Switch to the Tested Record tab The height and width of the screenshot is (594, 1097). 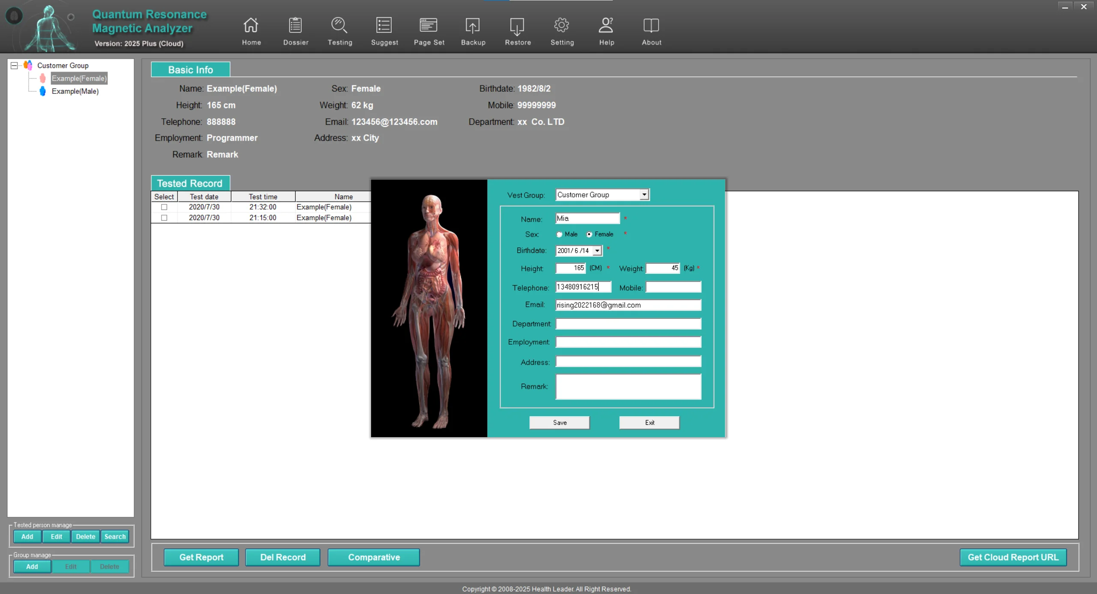coord(190,183)
